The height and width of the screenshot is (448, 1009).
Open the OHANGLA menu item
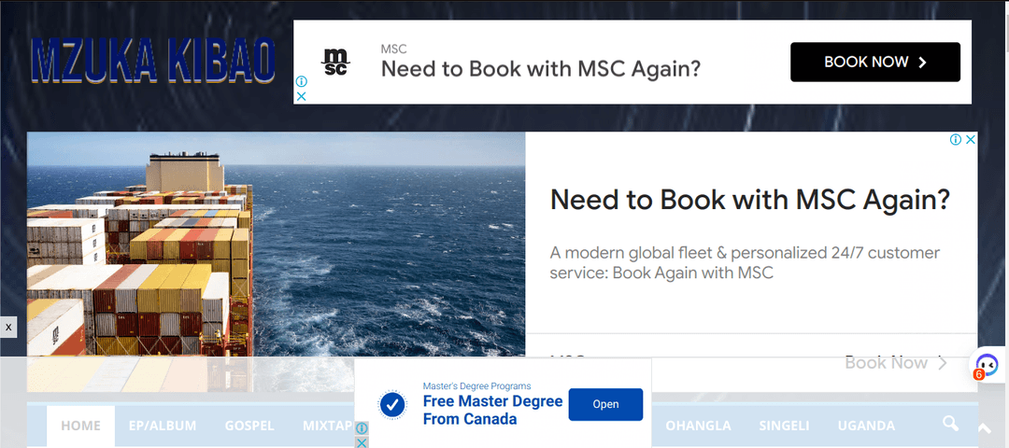698,426
